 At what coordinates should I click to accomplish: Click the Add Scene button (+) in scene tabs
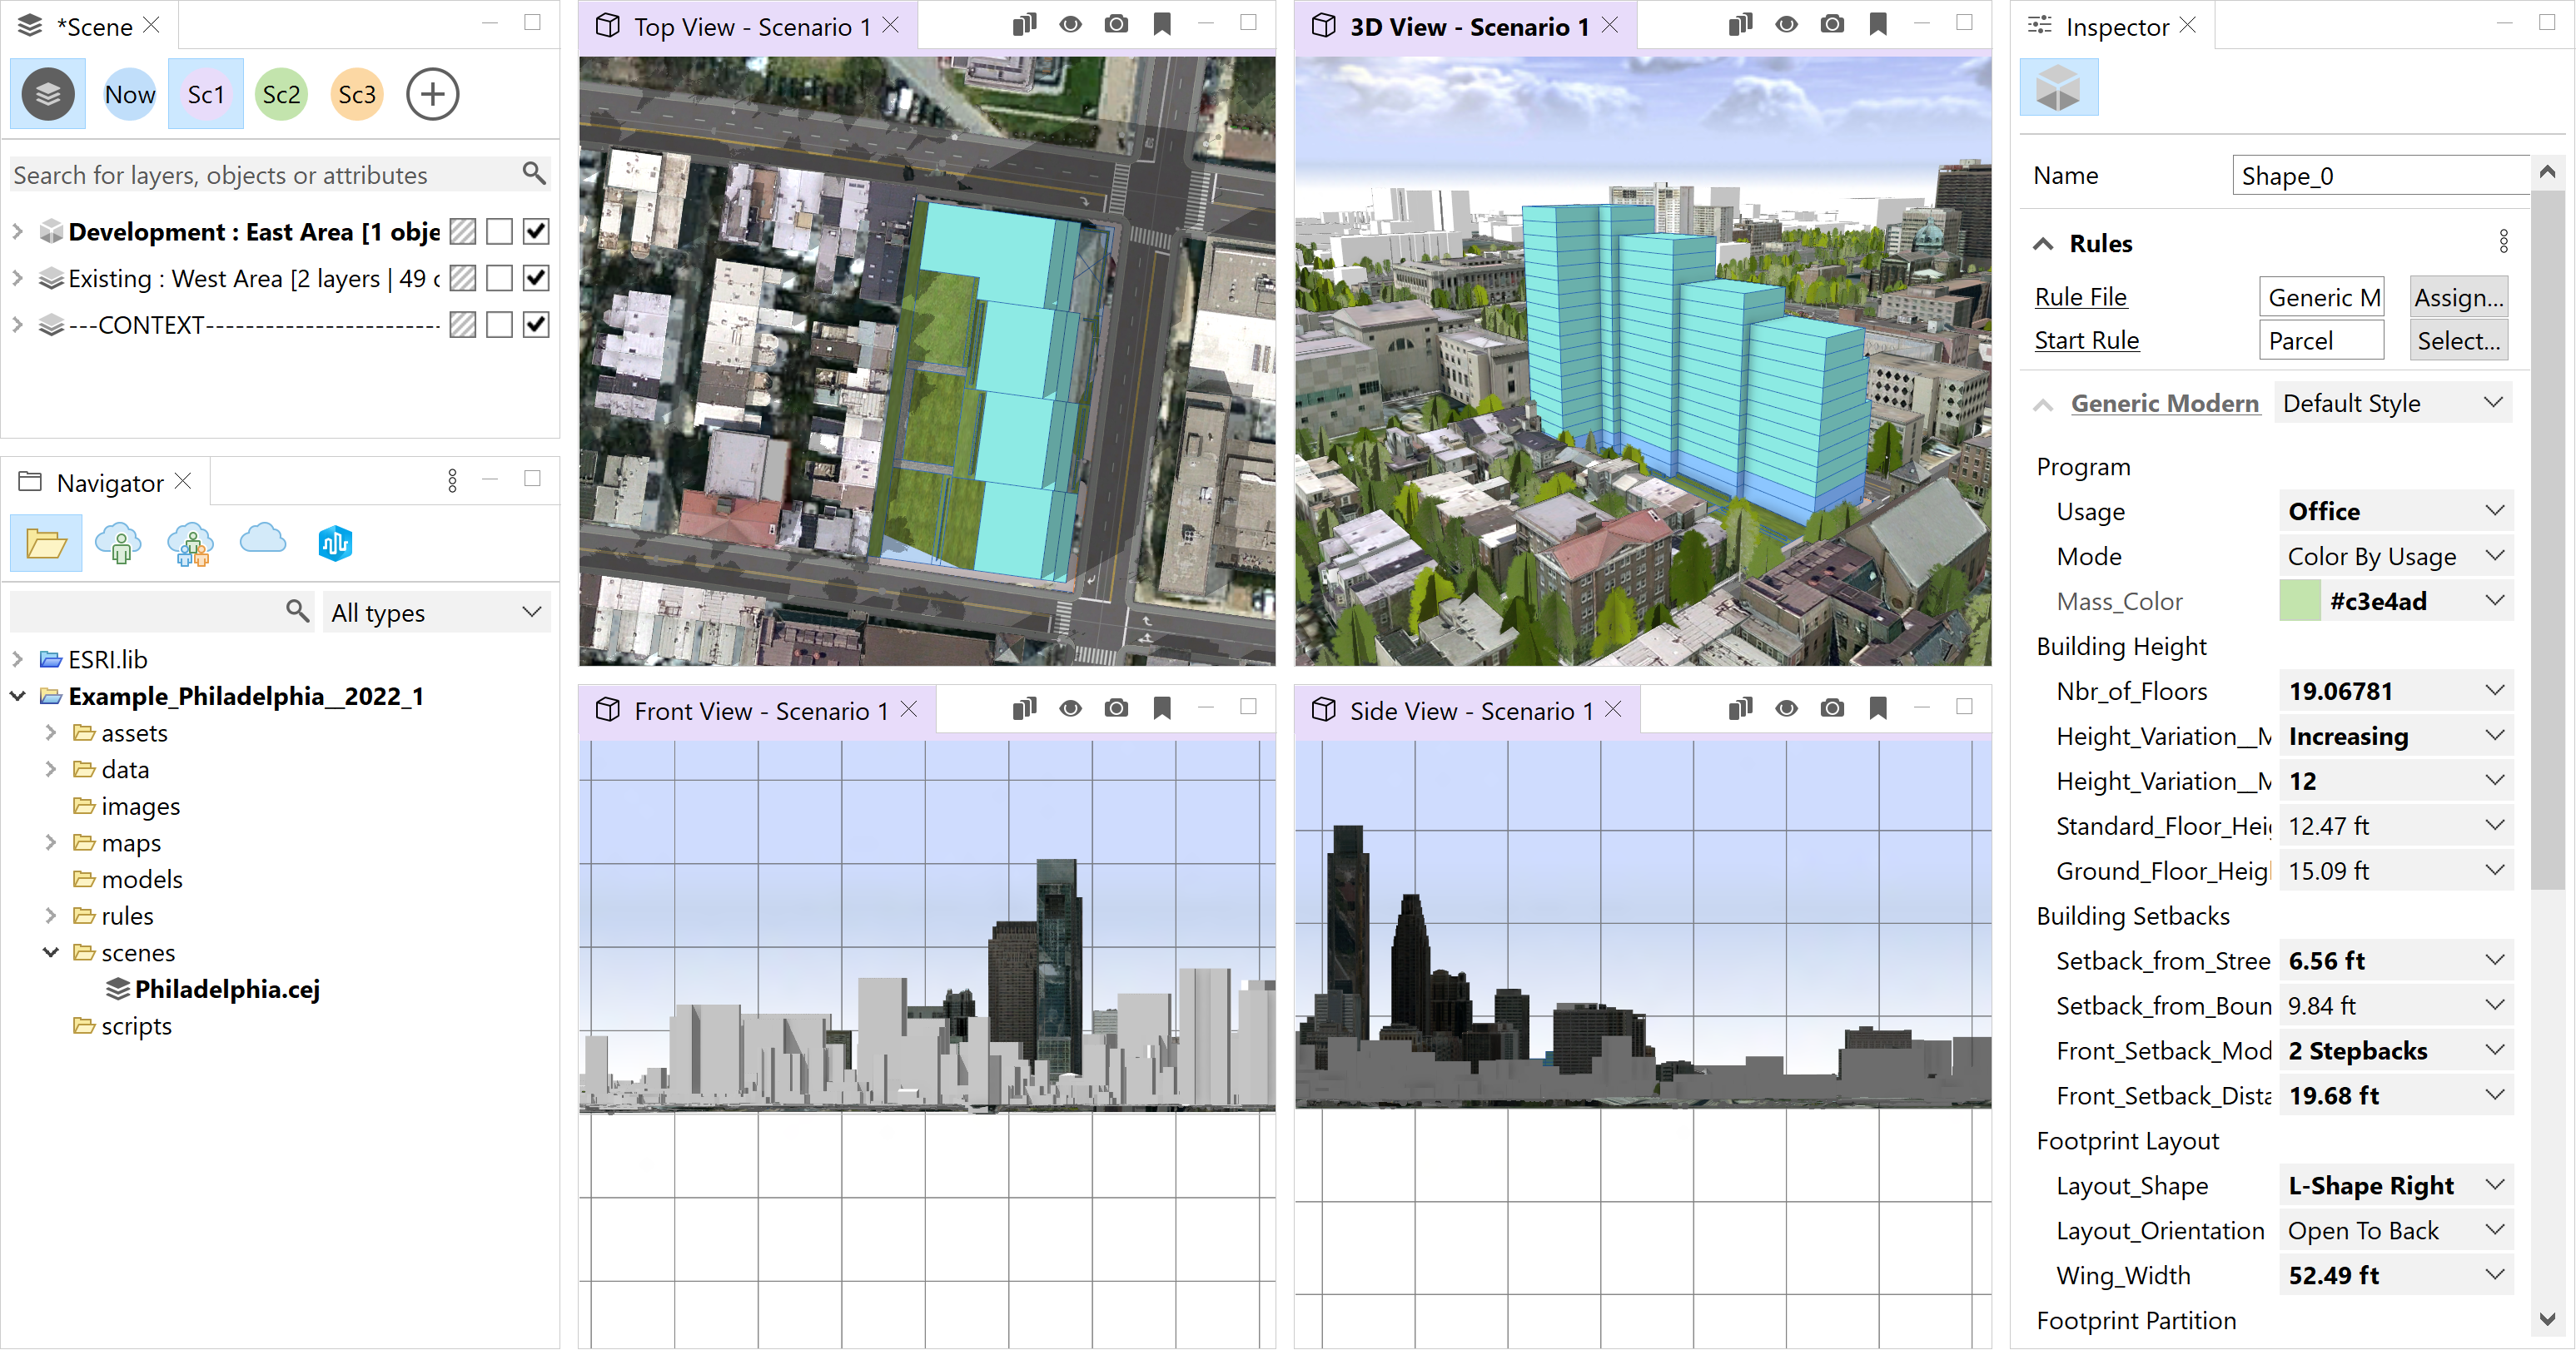point(435,93)
